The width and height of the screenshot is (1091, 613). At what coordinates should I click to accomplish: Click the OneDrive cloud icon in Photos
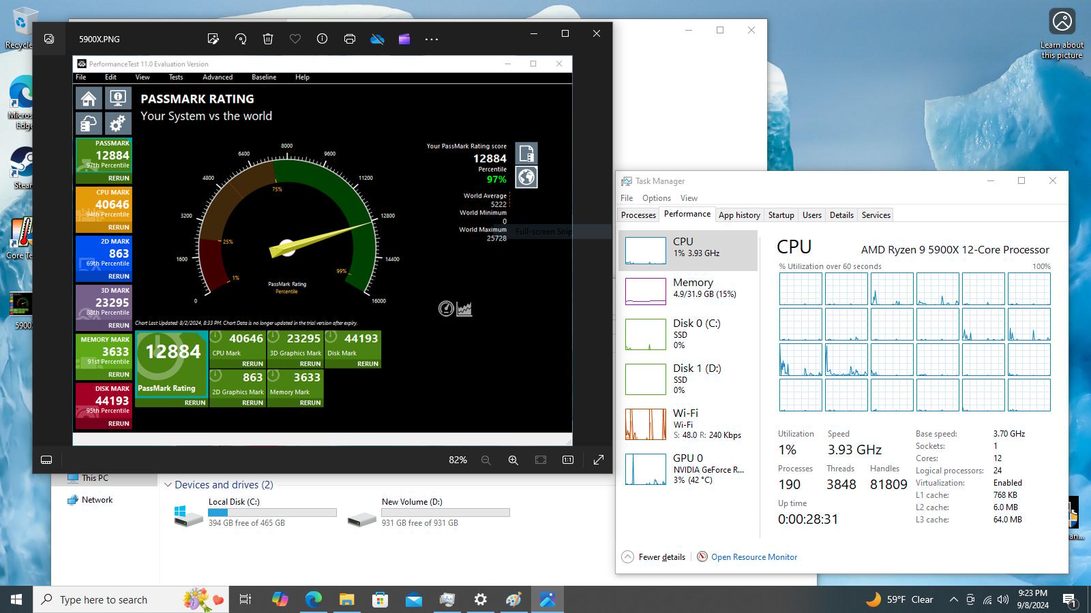tap(377, 39)
